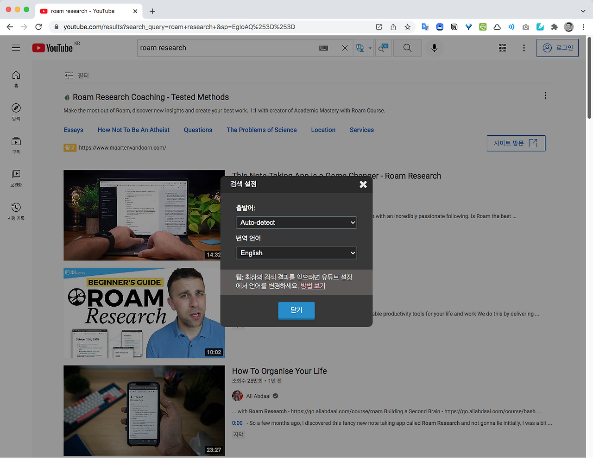Open the Roam Research Coaching ad title
The image size is (593, 467).
click(x=151, y=97)
